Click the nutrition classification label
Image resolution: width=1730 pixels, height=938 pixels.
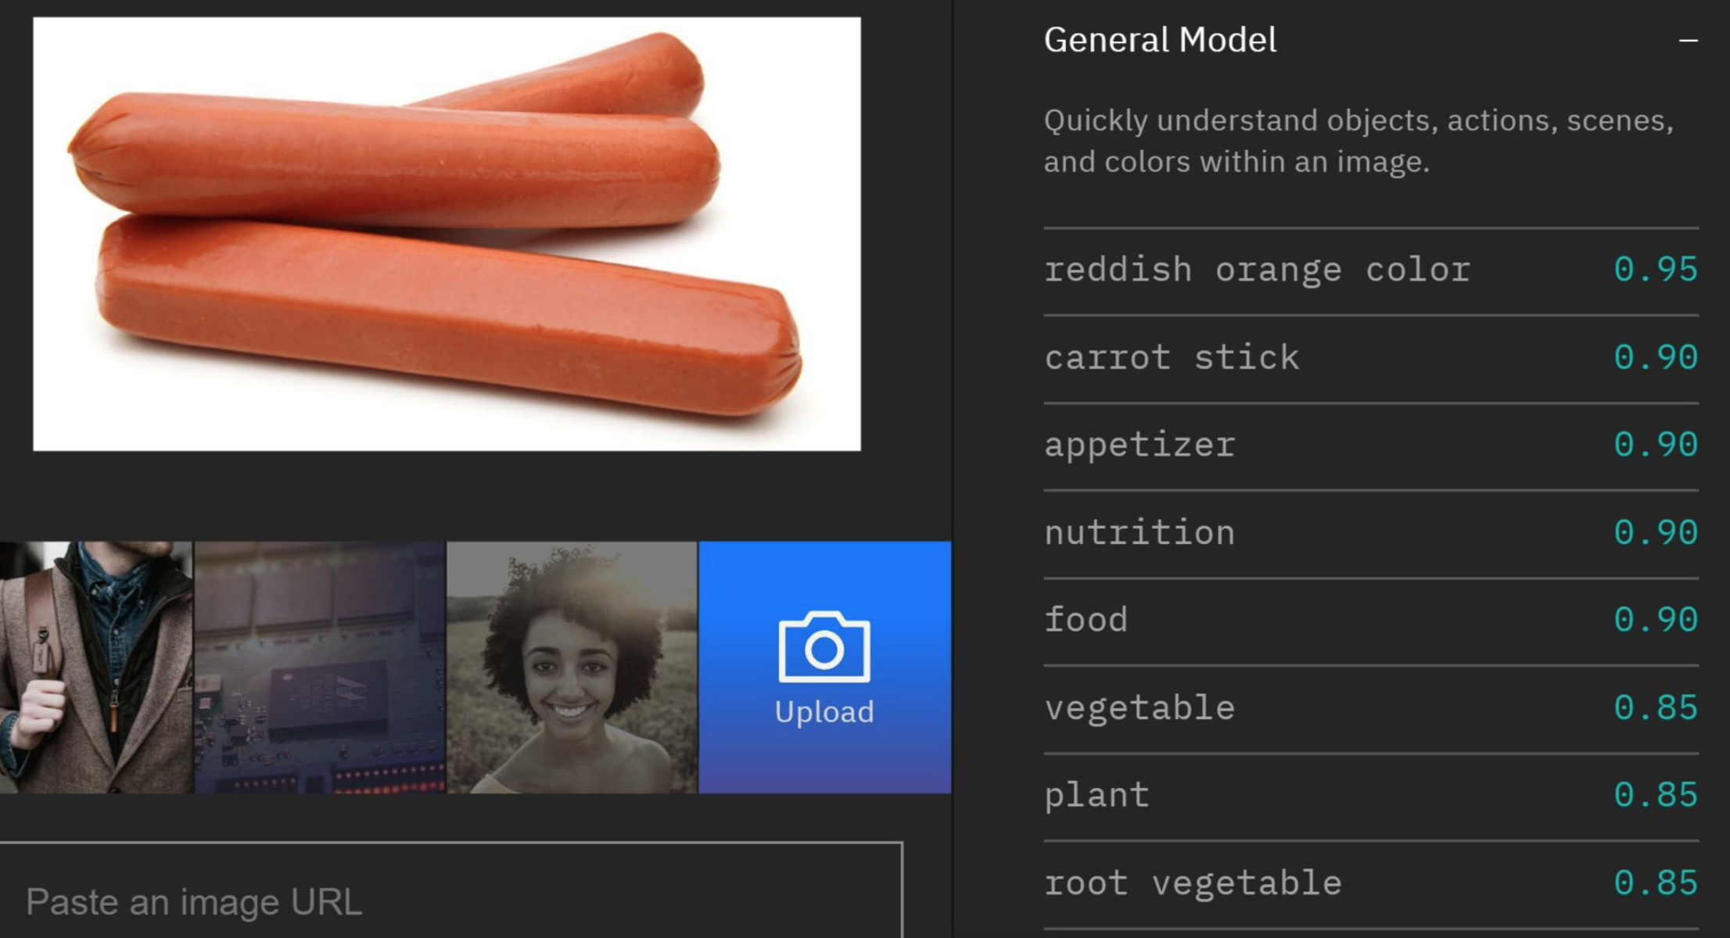point(1140,533)
